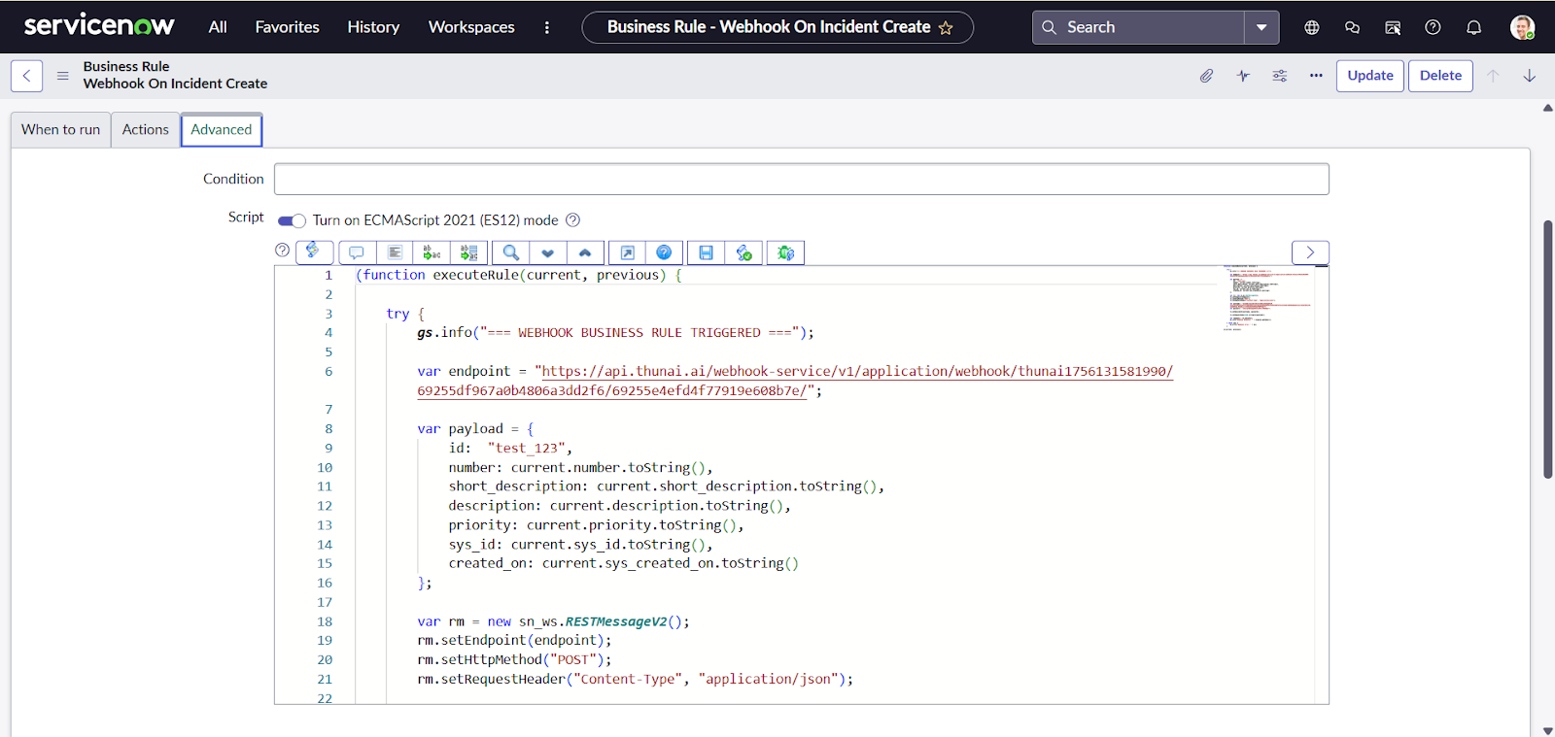Open the Workspaces menu

point(471,27)
